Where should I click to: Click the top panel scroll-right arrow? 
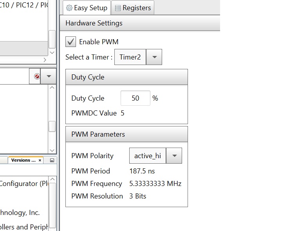pos(45,60)
